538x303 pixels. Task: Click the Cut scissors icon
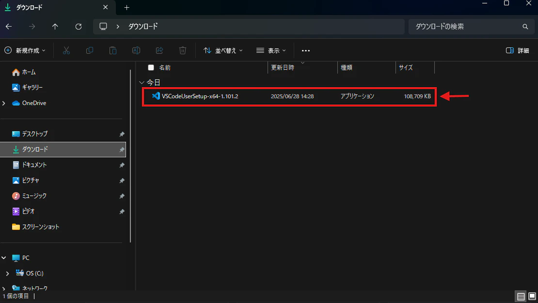tap(66, 50)
